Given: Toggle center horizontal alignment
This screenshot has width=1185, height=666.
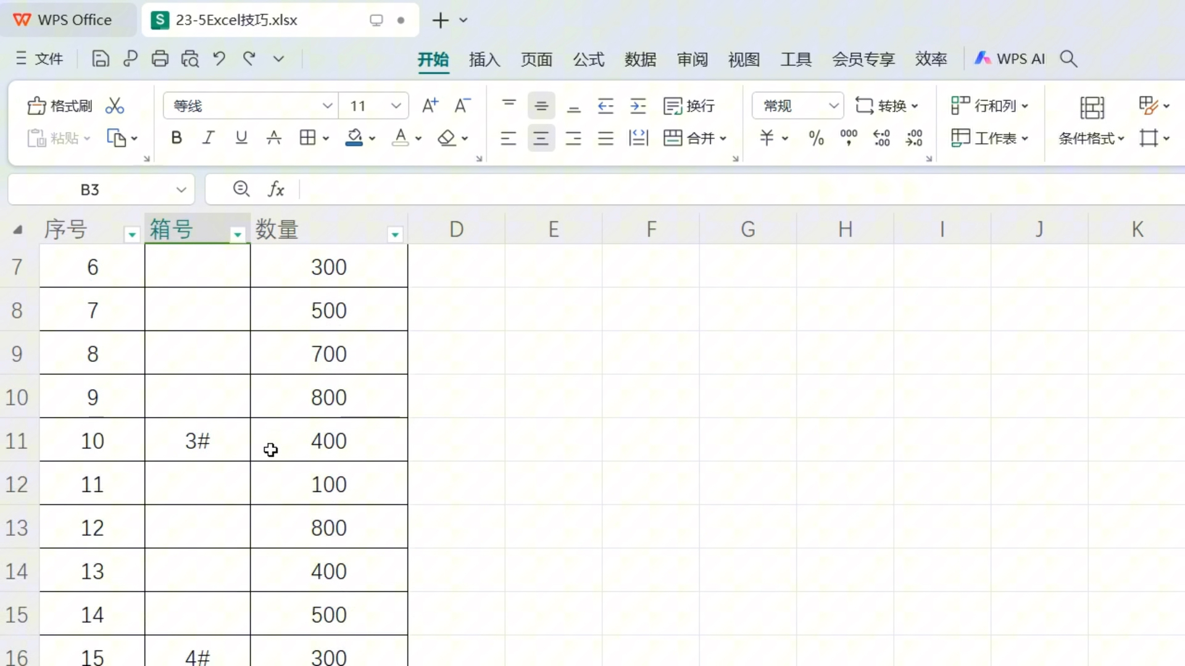Looking at the screenshot, I should pyautogui.click(x=541, y=138).
